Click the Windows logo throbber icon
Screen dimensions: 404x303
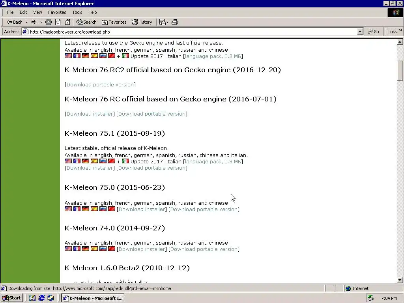click(395, 12)
